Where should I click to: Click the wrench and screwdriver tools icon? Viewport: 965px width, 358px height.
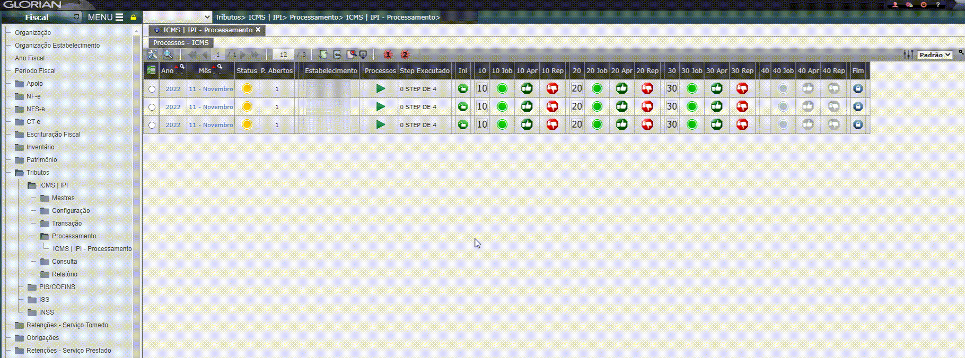point(152,55)
